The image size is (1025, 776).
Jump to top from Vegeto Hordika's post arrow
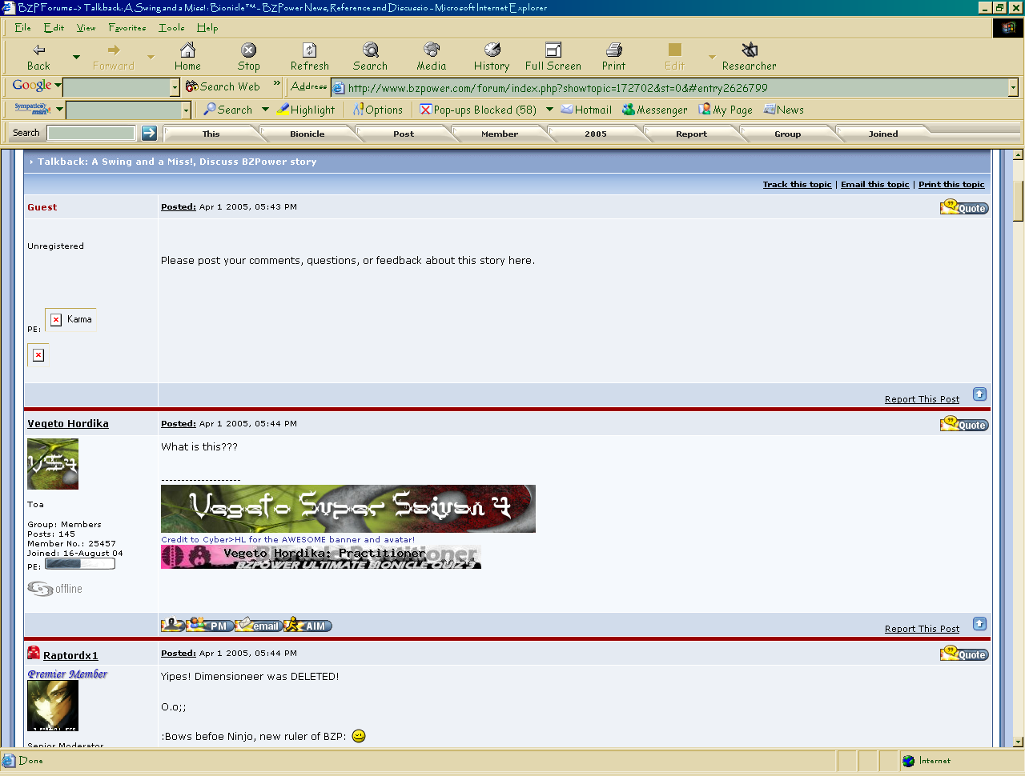[x=979, y=624]
